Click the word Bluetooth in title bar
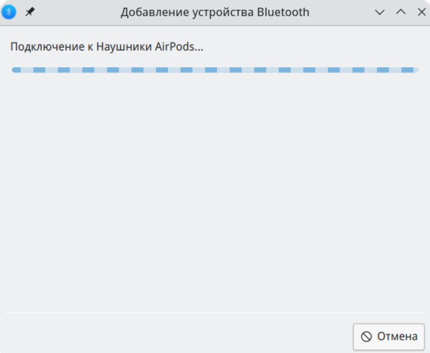The image size is (430, 353). (283, 12)
